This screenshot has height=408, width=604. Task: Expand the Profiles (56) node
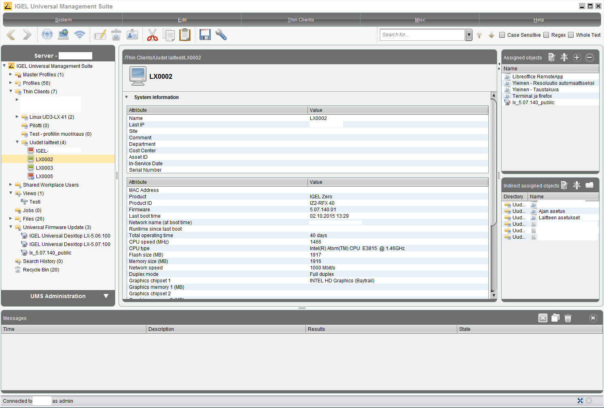click(11, 83)
